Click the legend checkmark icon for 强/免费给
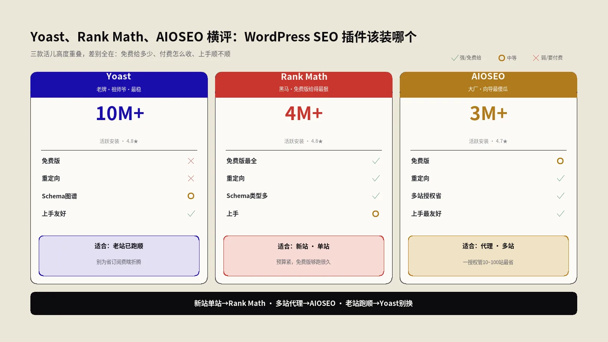Viewport: 608px width, 342px height. (x=454, y=58)
